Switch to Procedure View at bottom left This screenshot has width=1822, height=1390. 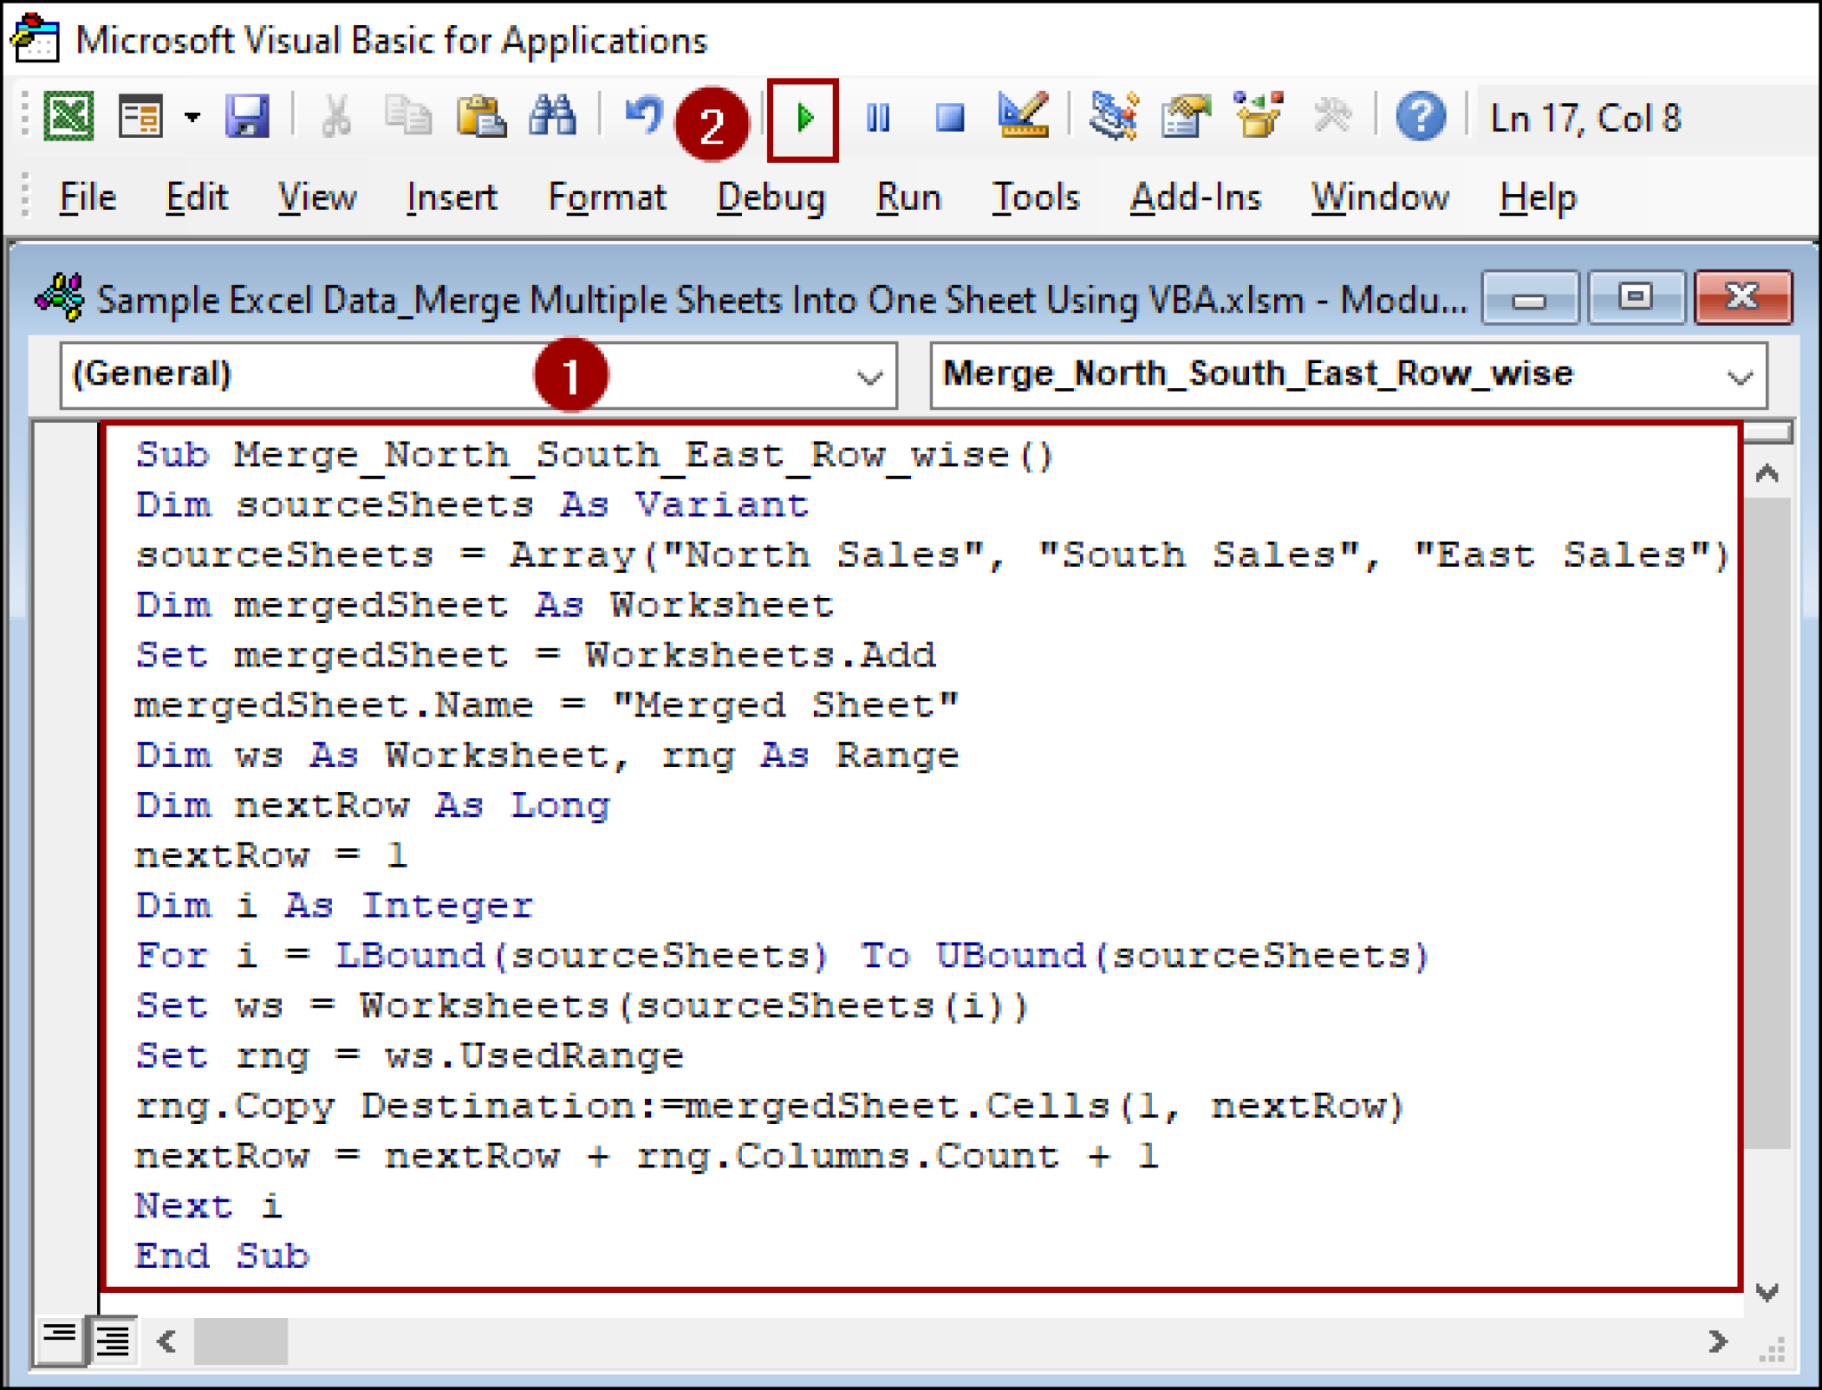coord(59,1339)
